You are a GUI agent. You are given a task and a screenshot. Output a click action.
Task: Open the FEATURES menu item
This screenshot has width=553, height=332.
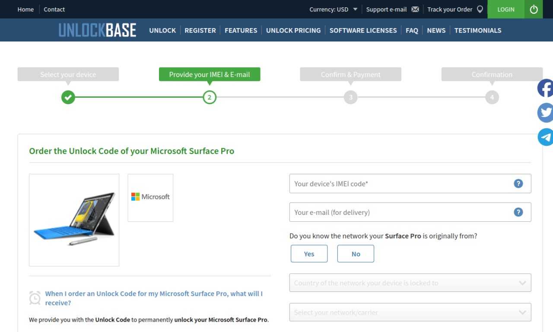241,30
